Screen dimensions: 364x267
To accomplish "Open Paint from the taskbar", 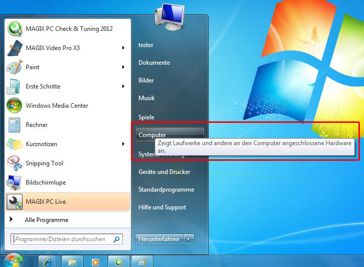I will (x=142, y=262).
